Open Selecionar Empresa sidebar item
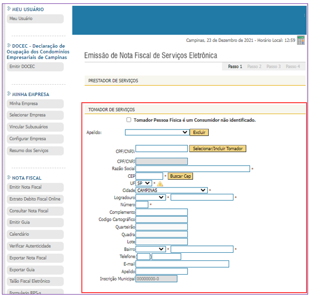The width and height of the screenshot is (310, 297). pyautogui.click(x=35, y=115)
